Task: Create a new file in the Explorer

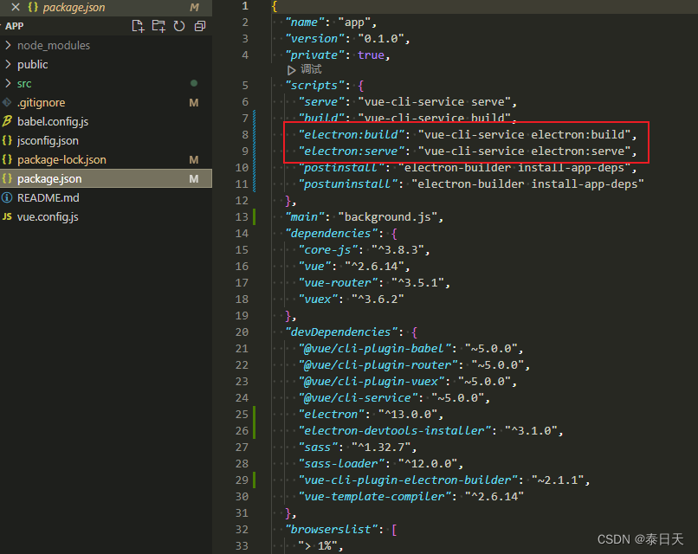Action: 138,26
